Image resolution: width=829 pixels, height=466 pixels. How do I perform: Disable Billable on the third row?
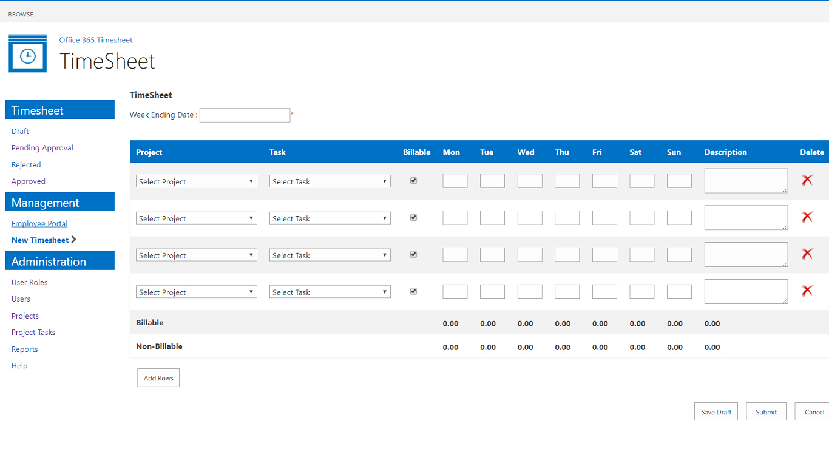[413, 254]
